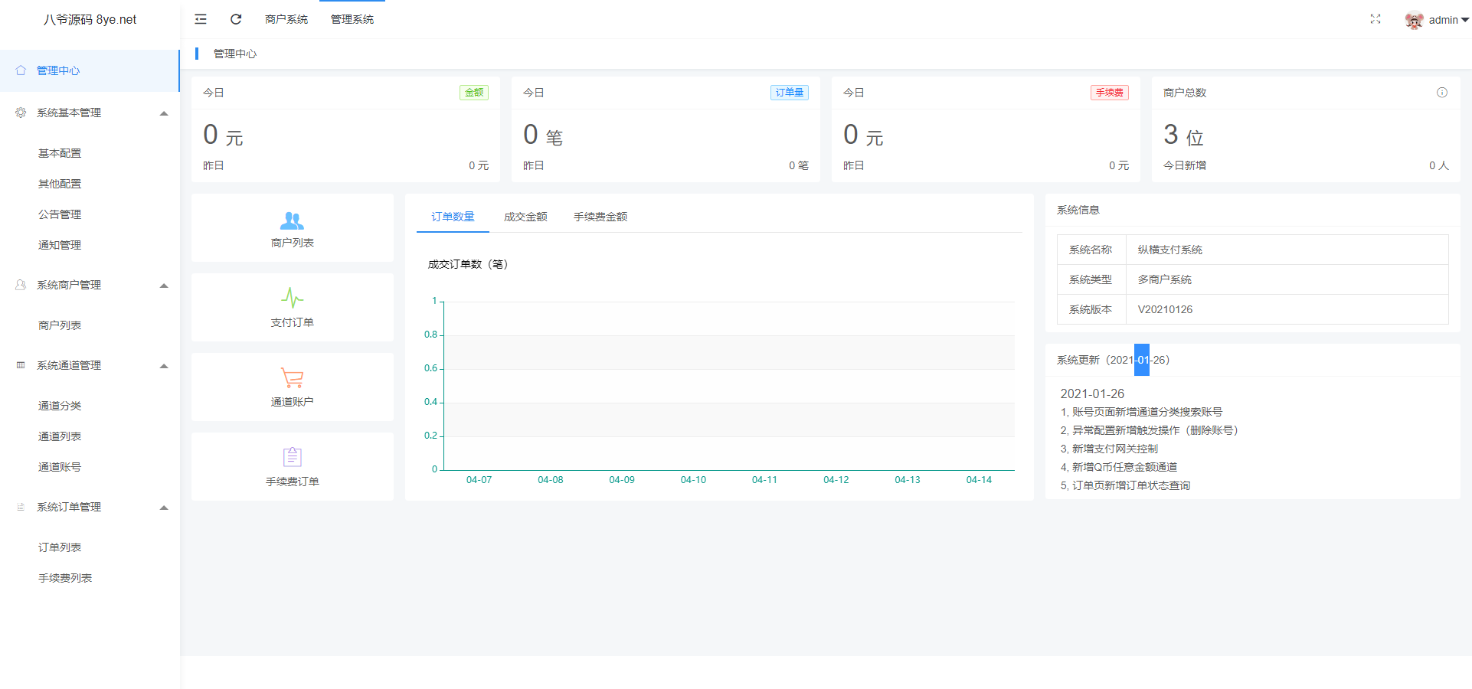1472x689 pixels.
Task: Collapse the 系统订单管理 menu group
Action: click(163, 508)
